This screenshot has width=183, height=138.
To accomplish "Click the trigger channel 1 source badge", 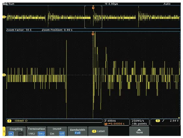I will (x=158, y=121).
